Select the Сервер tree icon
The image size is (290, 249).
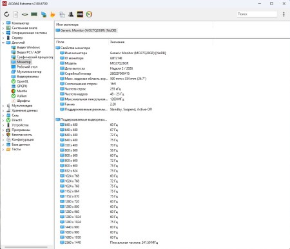(x=8, y=37)
